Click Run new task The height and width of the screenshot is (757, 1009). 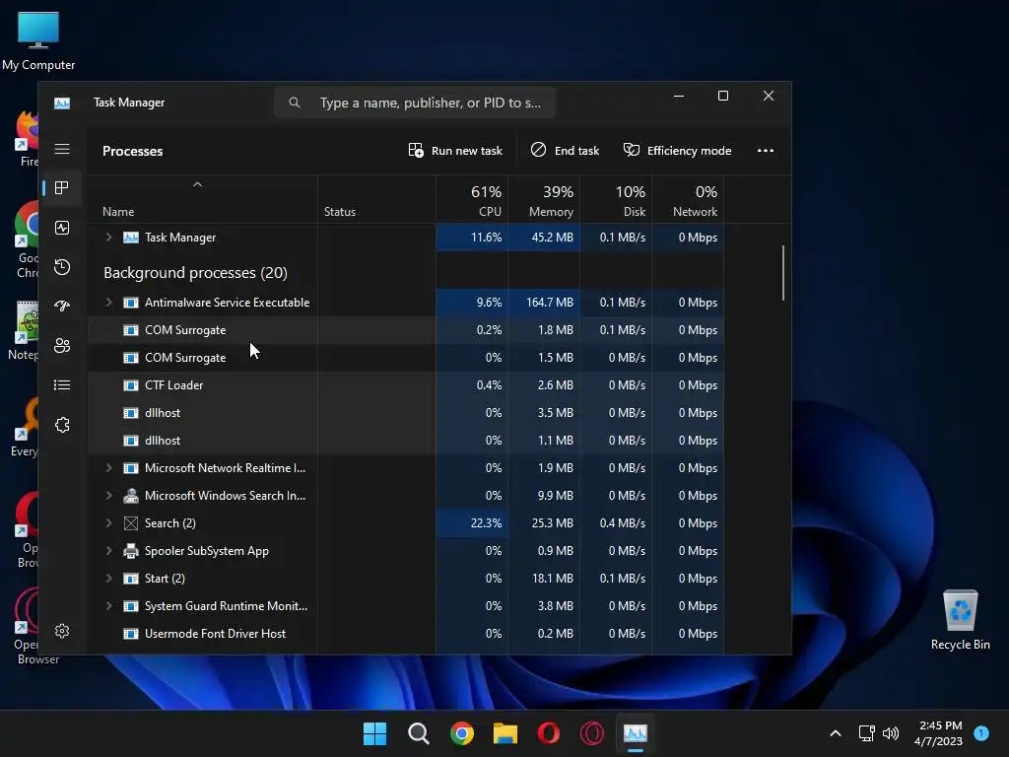[x=455, y=151]
